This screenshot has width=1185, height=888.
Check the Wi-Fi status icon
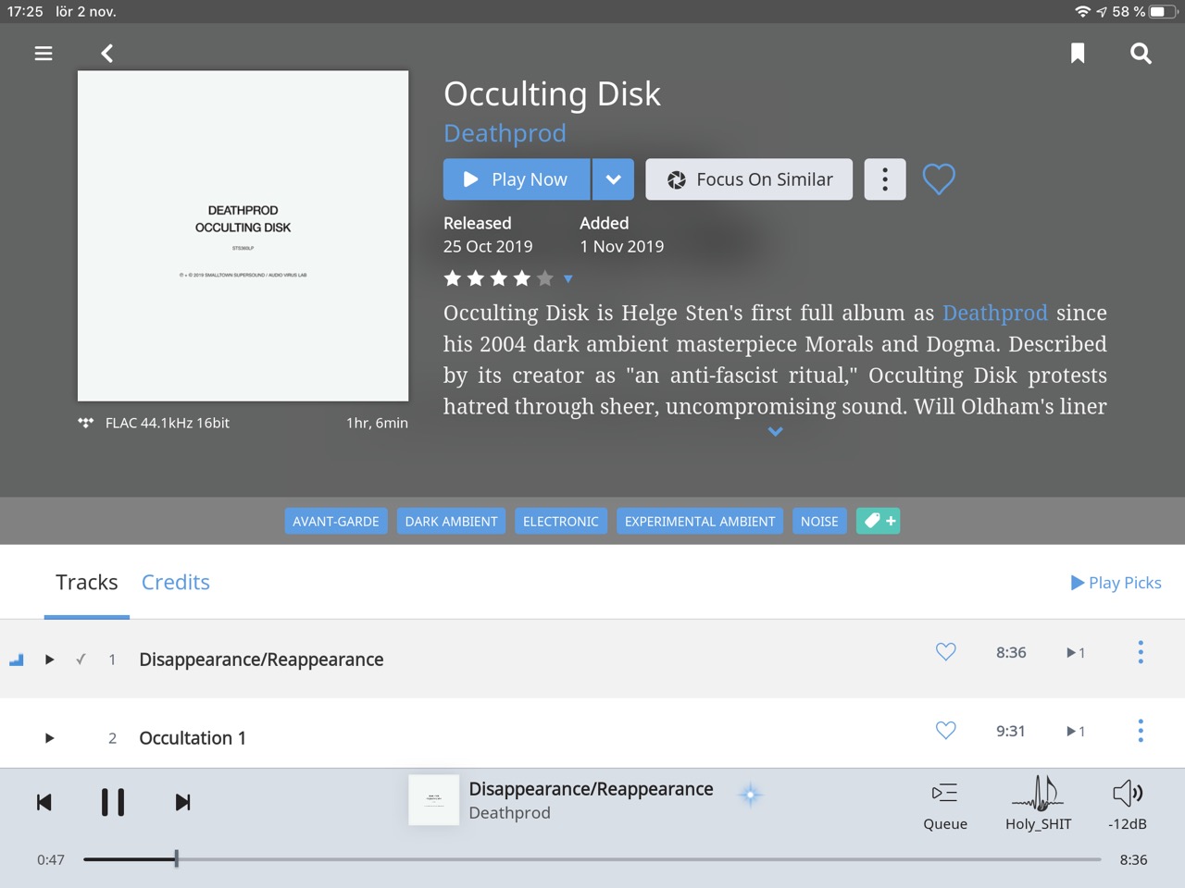pyautogui.click(x=1082, y=12)
